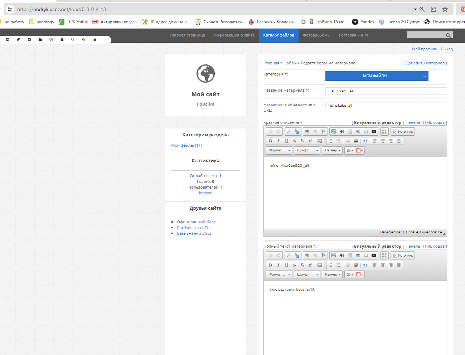
Task: Open Find in the short description editor
Action: (x=289, y=132)
